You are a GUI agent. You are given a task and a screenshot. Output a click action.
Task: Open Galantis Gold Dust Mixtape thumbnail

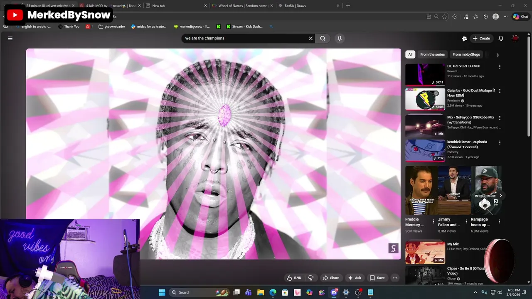coord(425,99)
